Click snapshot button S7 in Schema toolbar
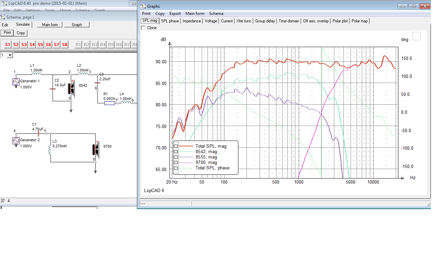Viewport: 434px width, 271px height. point(56,44)
